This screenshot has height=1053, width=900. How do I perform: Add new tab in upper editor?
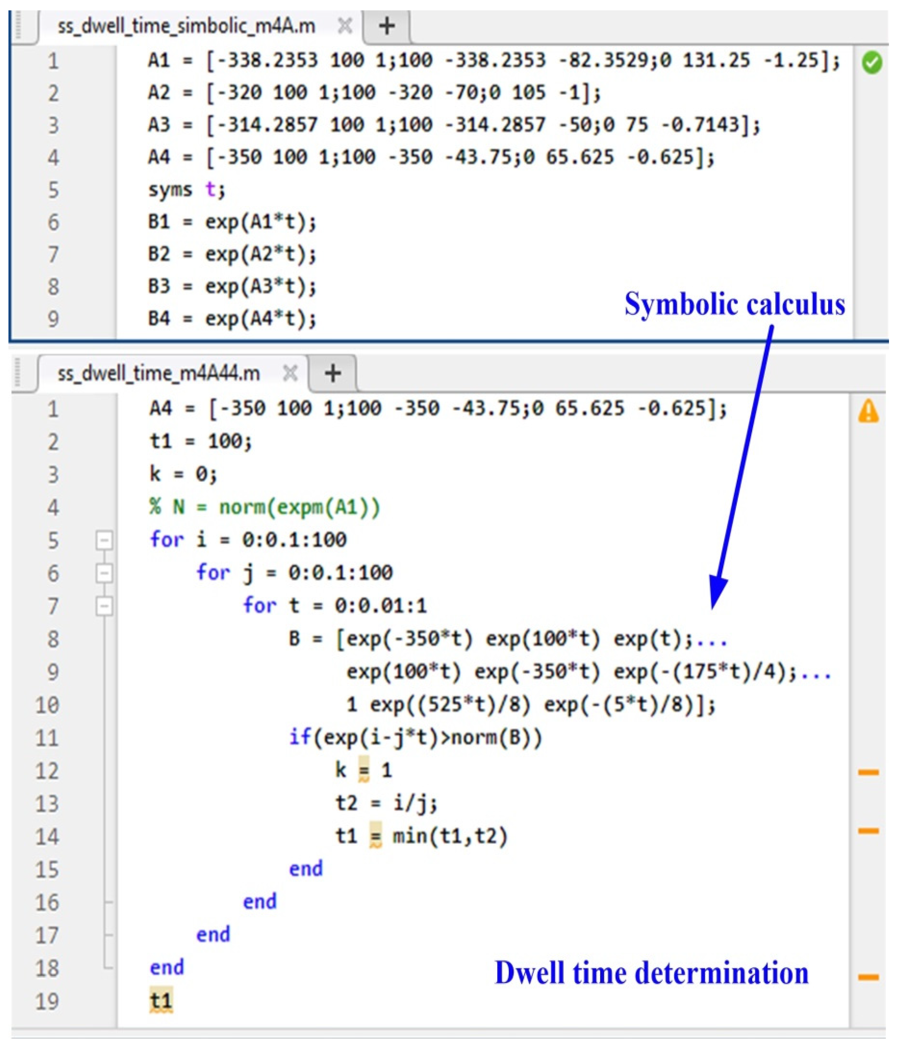click(387, 25)
